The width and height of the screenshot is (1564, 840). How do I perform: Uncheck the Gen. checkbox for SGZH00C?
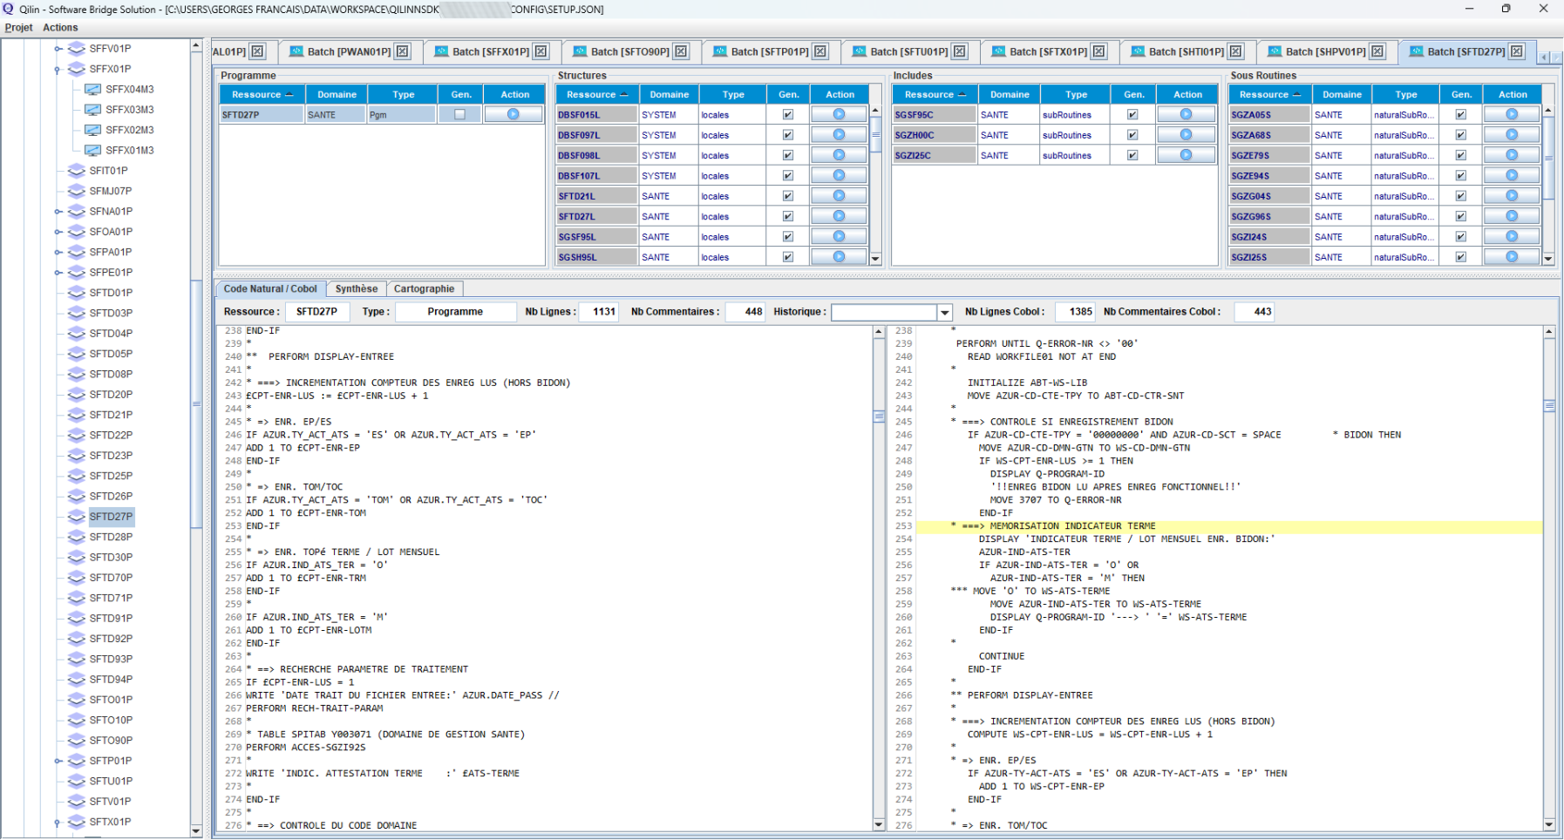[x=1132, y=134]
